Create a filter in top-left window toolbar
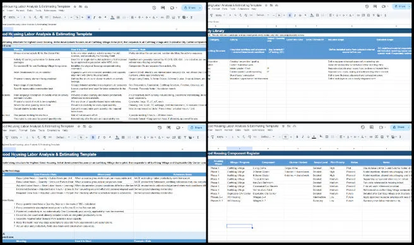Image resolution: width=414 pixels, height=245 pixels. click(x=179, y=18)
